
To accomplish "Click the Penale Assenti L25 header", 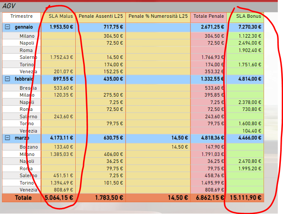I will (101, 16).
